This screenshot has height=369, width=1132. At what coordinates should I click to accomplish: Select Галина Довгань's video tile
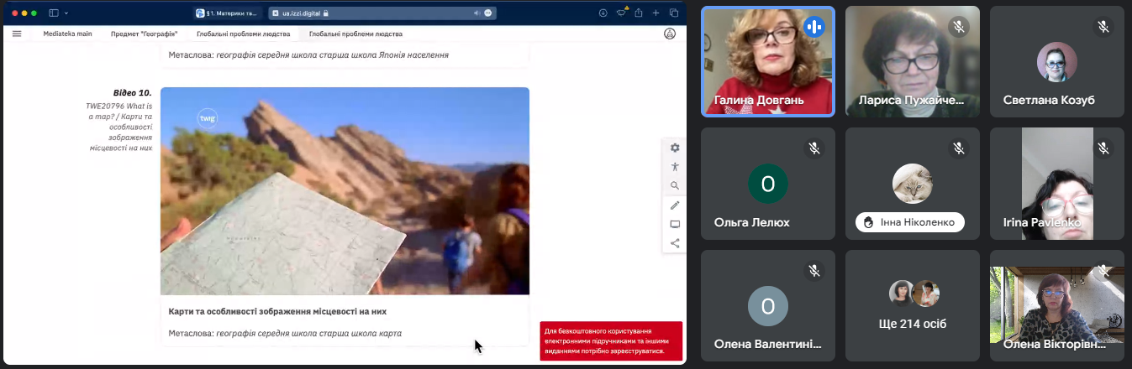coord(768,61)
